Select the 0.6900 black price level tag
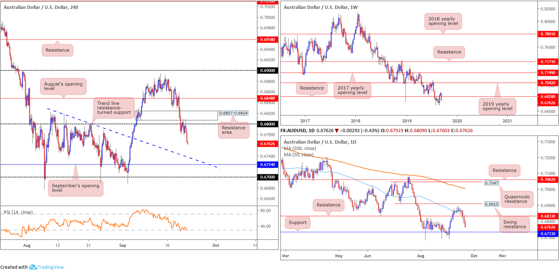 (x=267, y=70)
